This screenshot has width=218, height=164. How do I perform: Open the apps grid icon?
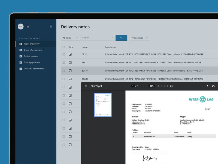(51, 27)
